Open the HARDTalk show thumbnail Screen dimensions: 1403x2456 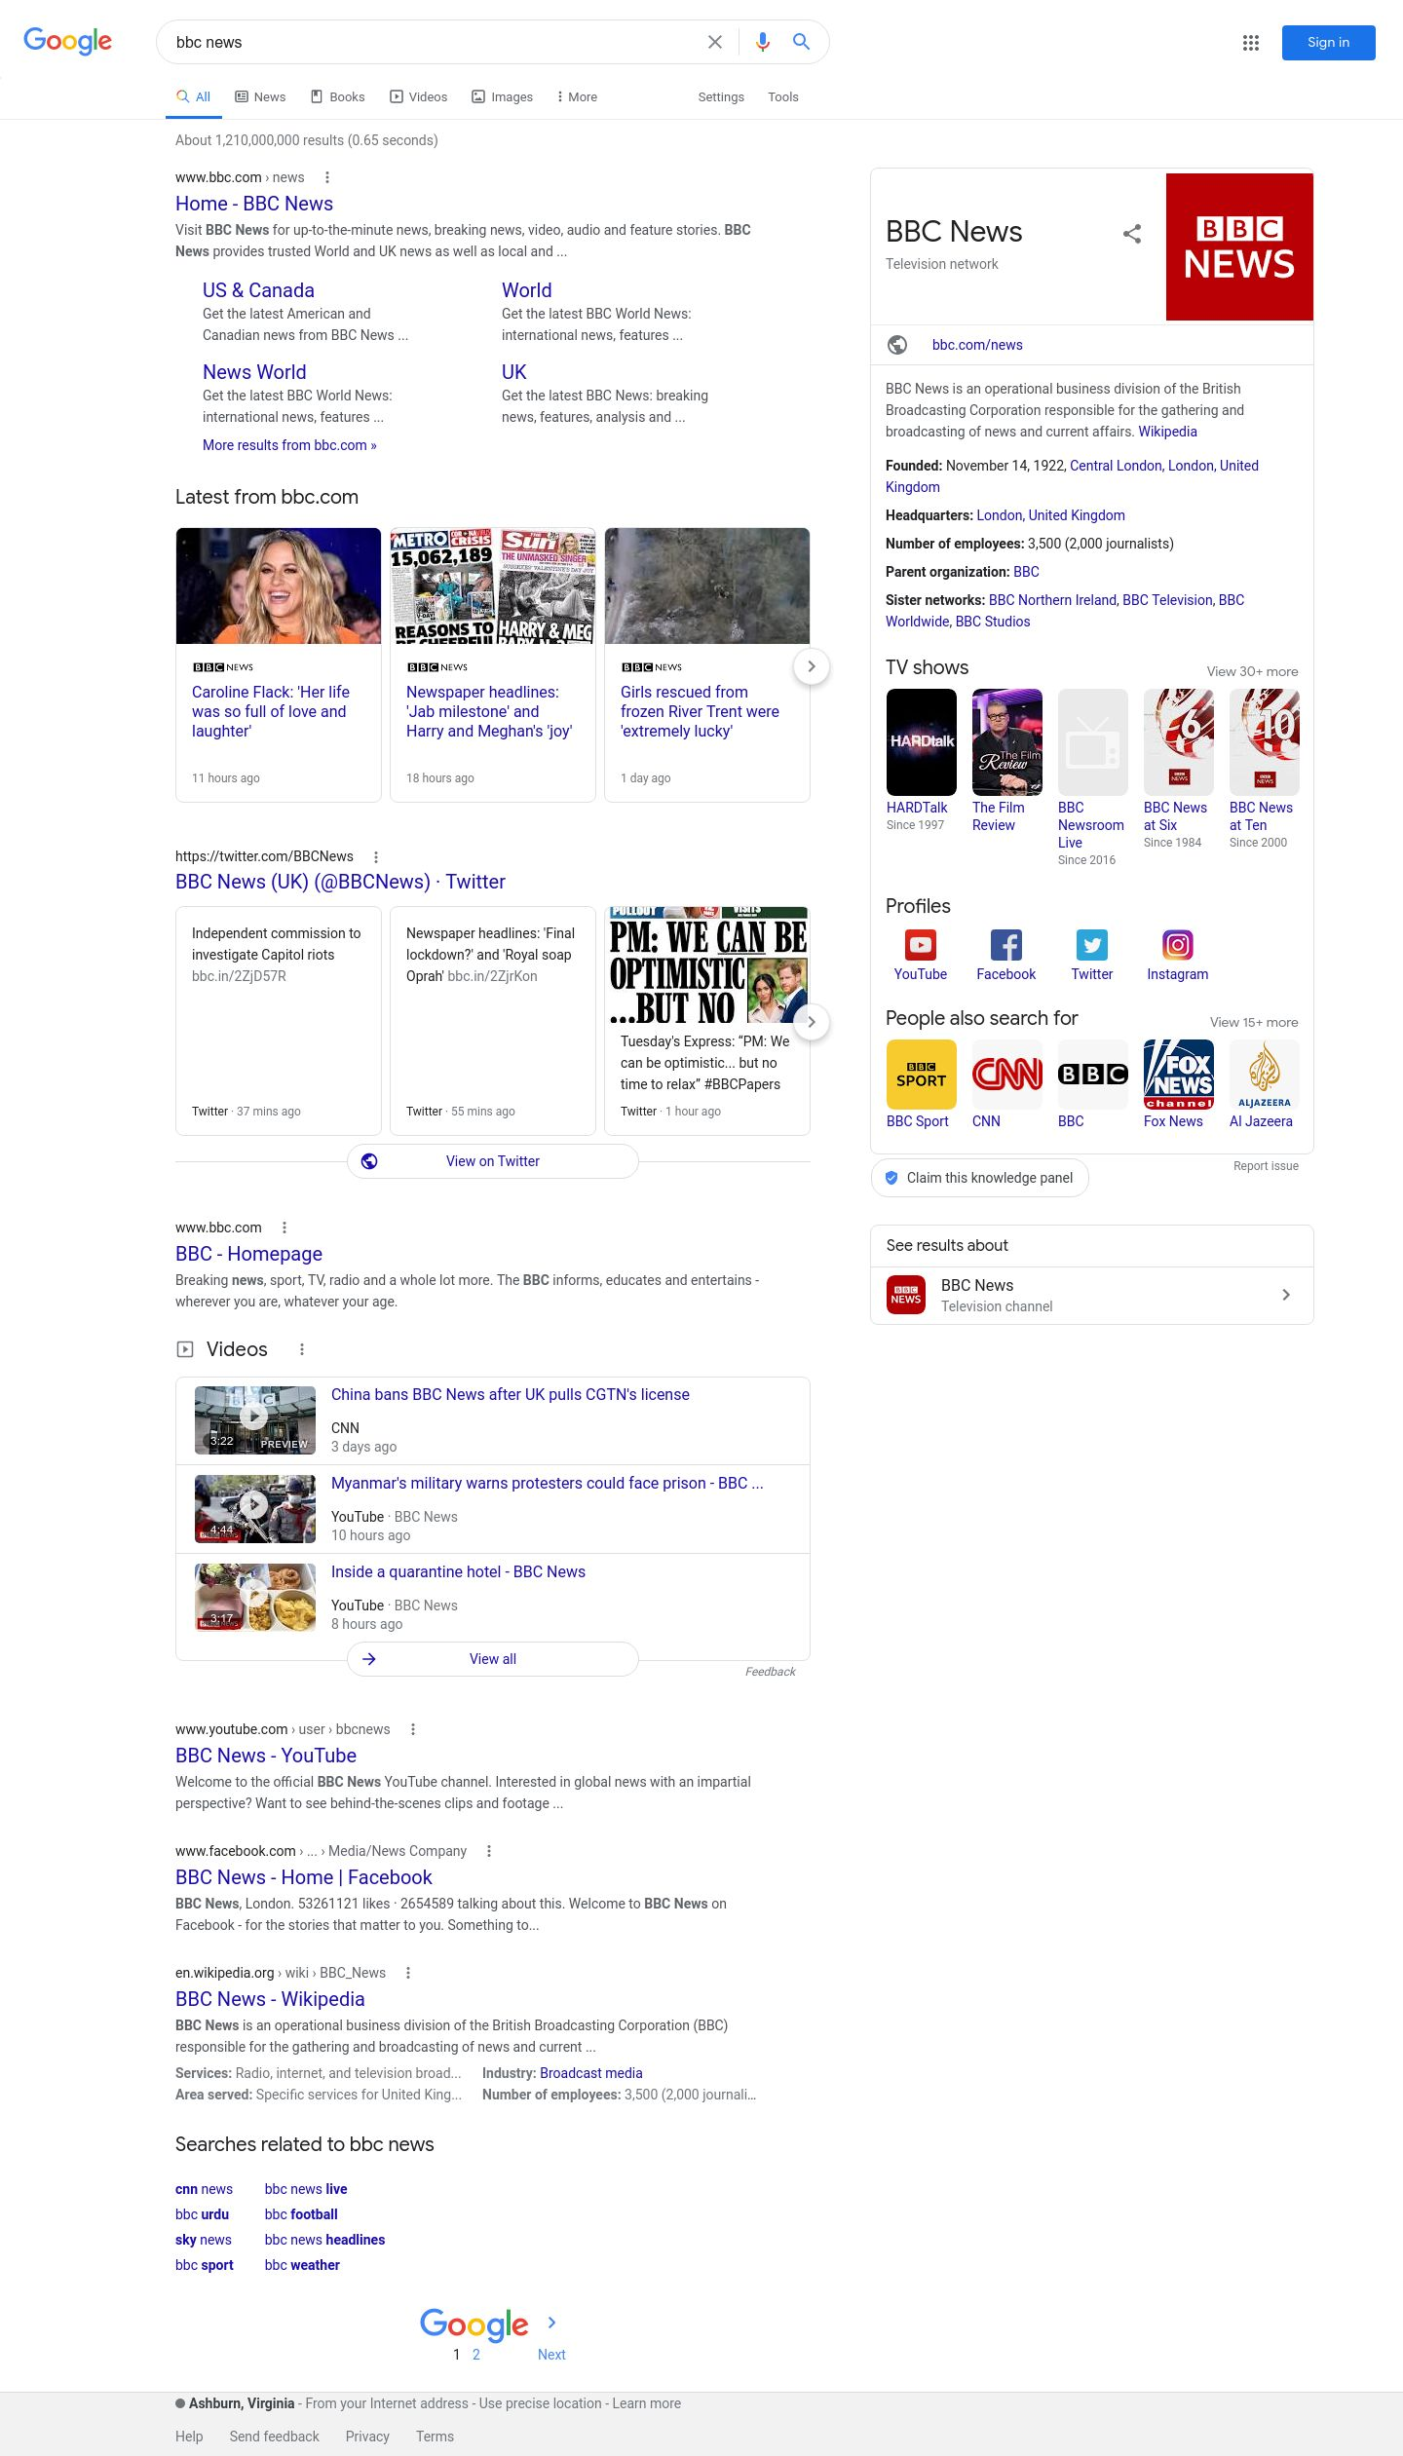click(922, 742)
